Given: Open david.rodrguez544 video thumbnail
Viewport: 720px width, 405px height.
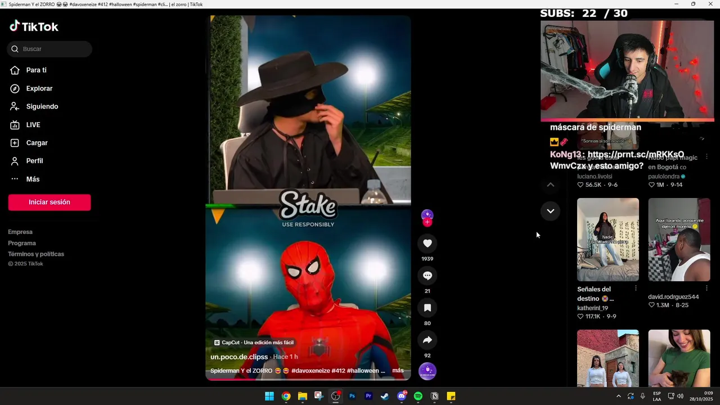Looking at the screenshot, I should pos(679,240).
